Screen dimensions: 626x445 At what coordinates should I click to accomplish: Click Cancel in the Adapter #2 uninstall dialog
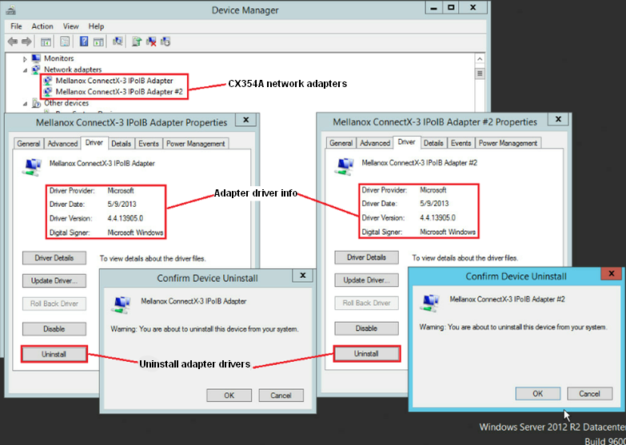click(590, 394)
